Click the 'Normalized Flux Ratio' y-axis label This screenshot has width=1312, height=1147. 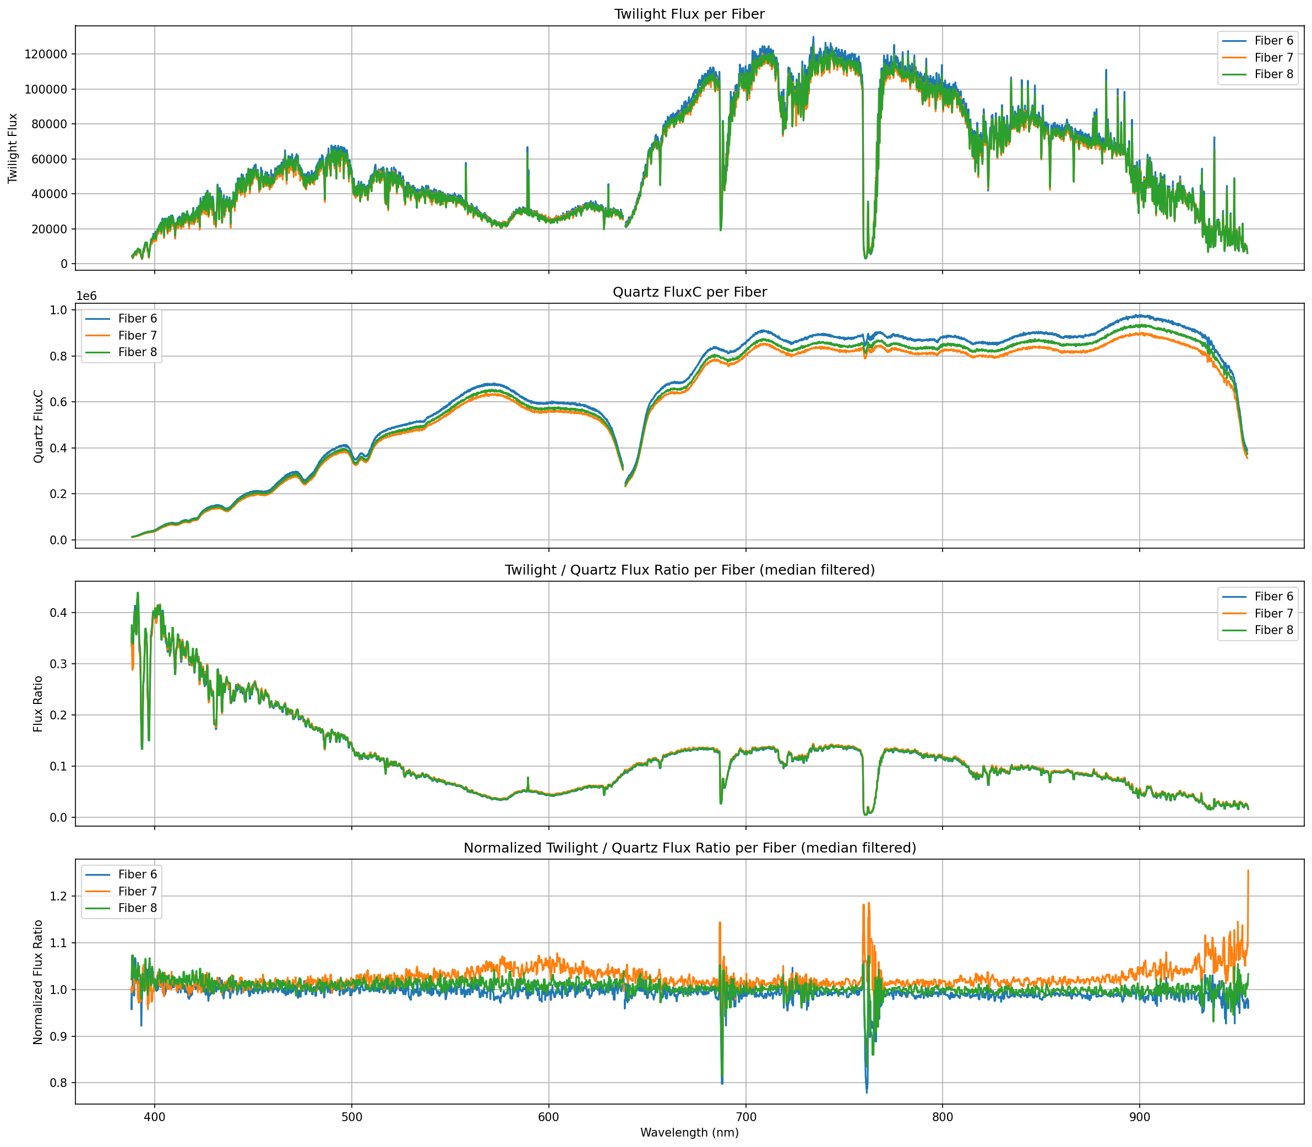(39, 982)
